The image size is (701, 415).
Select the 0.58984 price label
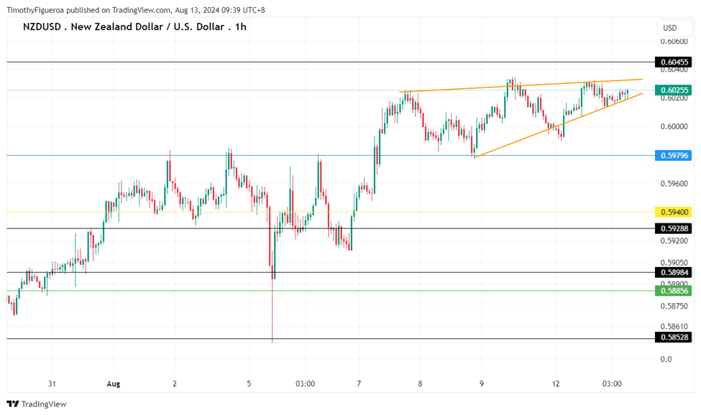coord(673,273)
